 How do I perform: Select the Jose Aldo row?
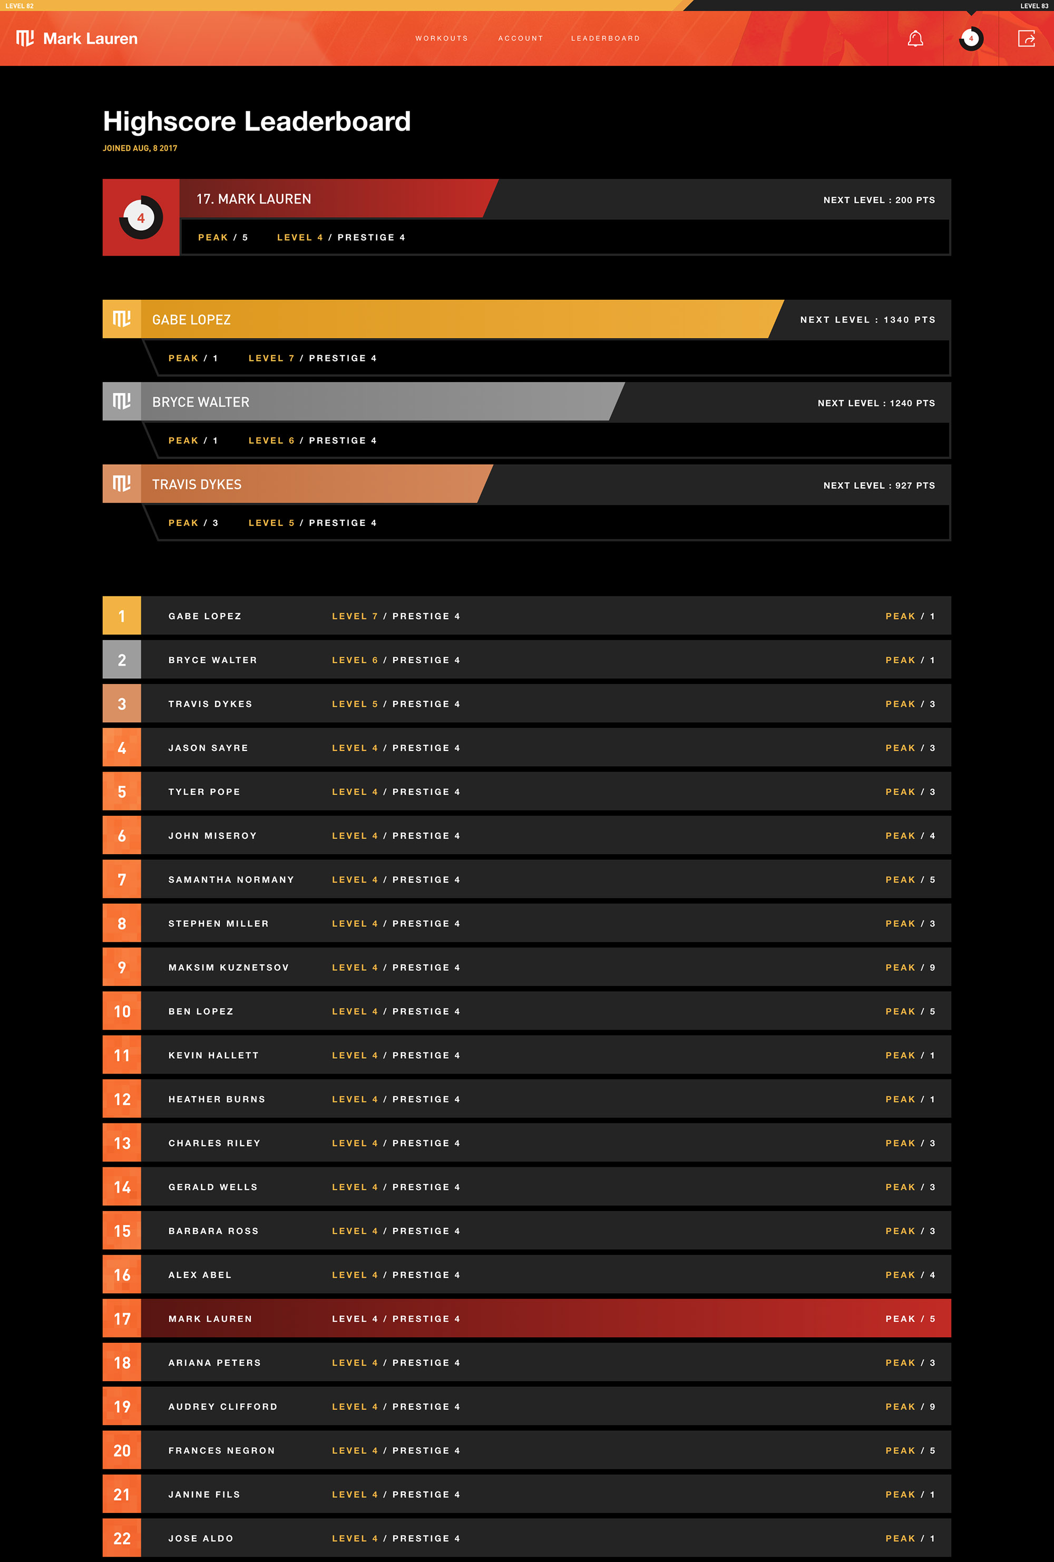(527, 1538)
